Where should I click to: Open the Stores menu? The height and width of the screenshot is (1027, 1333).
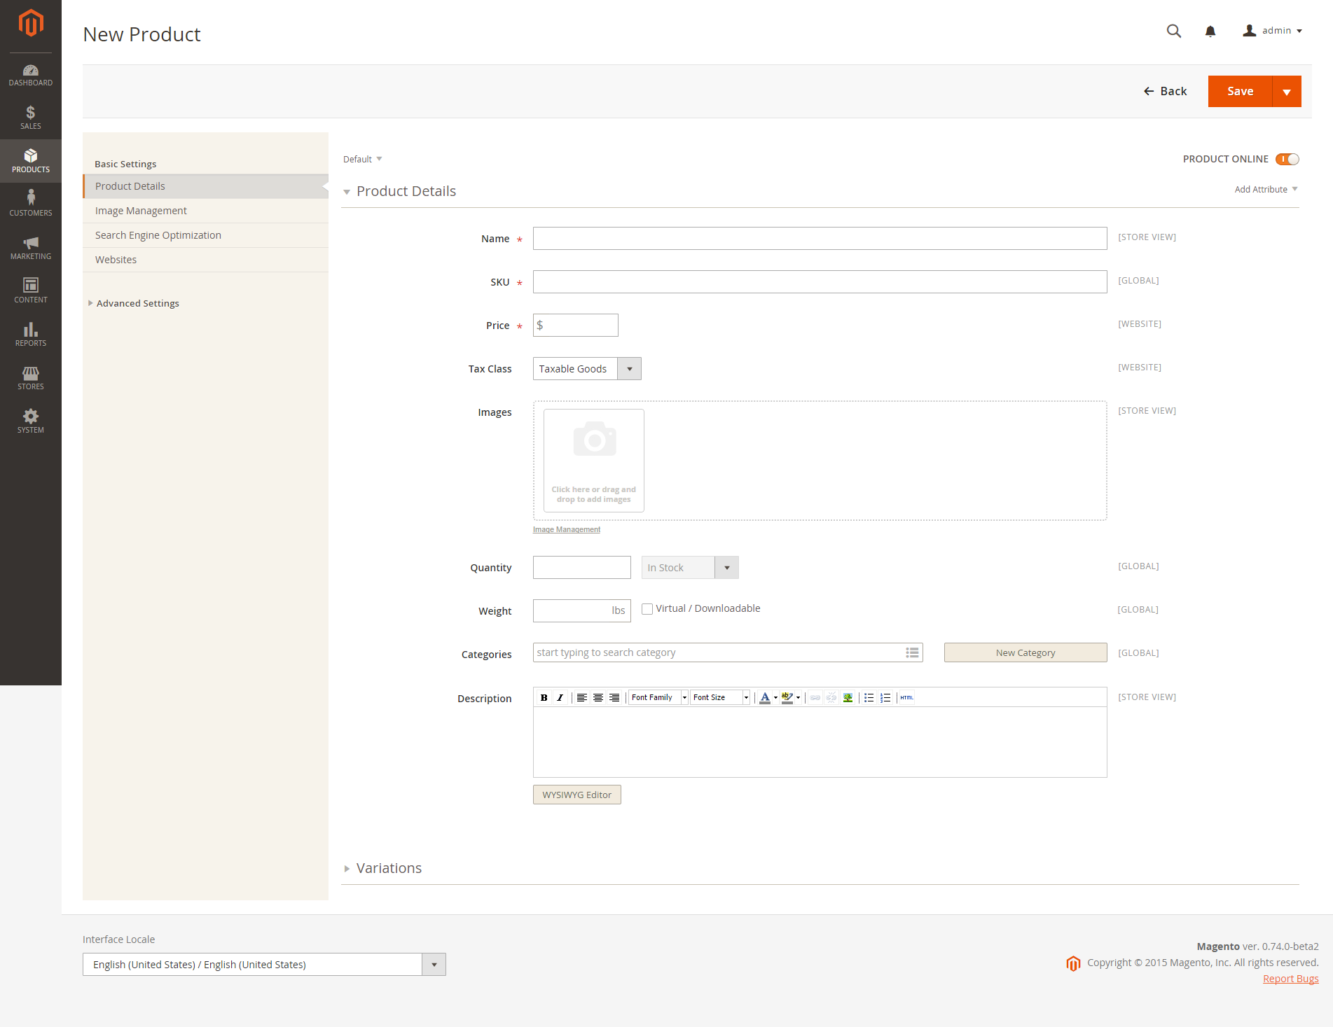tap(31, 378)
